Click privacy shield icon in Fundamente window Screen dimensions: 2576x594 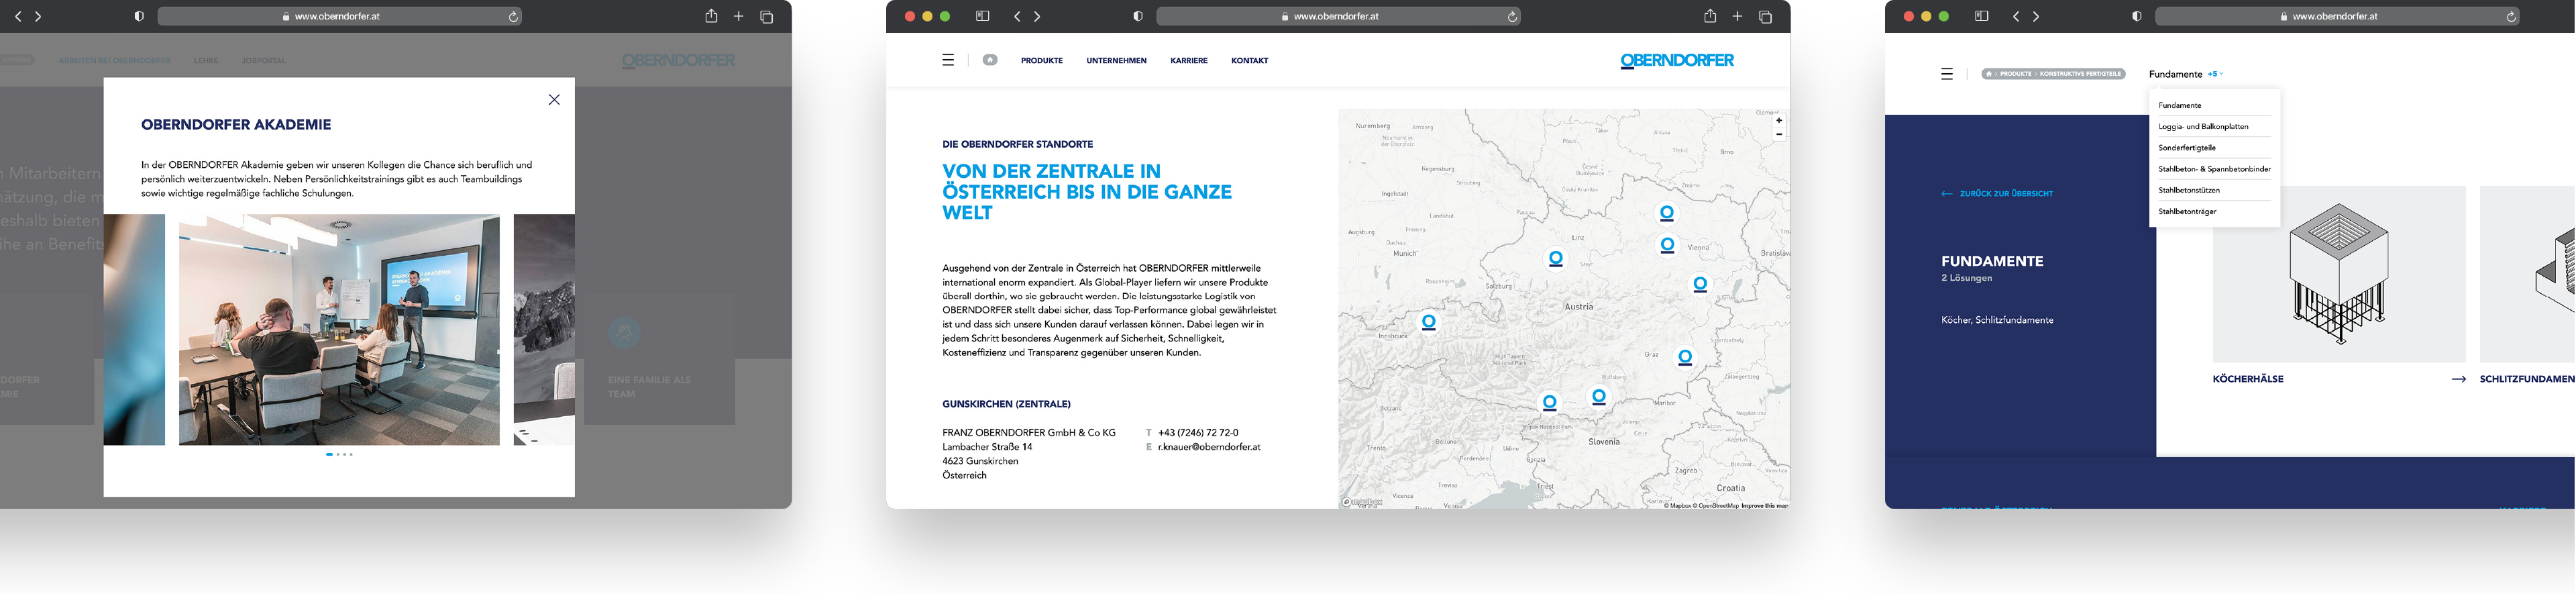coord(2137,17)
